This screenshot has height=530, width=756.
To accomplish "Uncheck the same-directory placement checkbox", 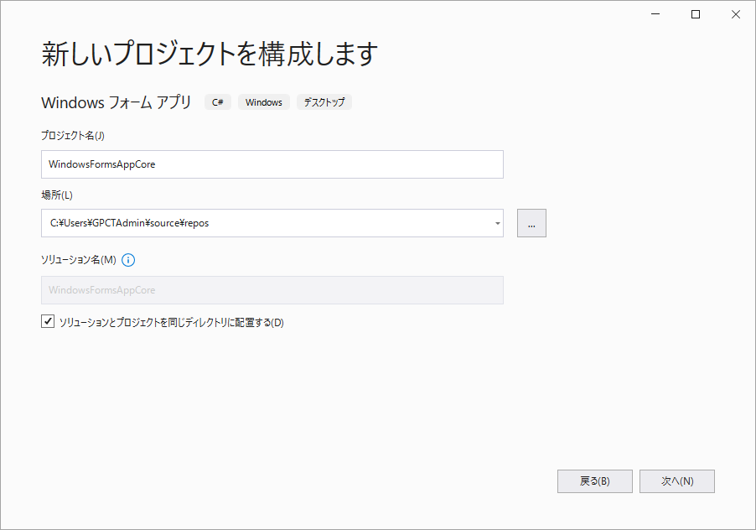I will click(x=48, y=321).
